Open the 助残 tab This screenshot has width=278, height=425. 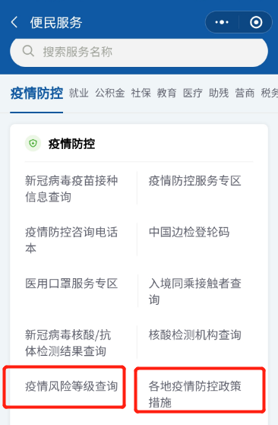[219, 93]
